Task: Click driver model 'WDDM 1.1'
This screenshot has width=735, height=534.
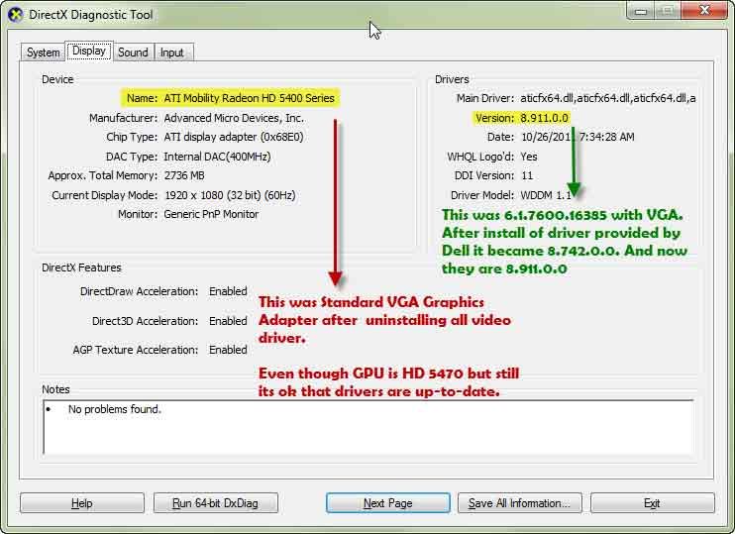Action: (x=546, y=195)
